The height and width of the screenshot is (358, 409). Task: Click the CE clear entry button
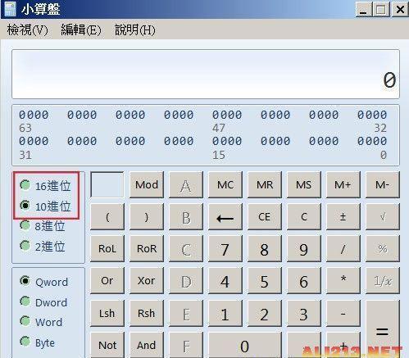click(265, 217)
